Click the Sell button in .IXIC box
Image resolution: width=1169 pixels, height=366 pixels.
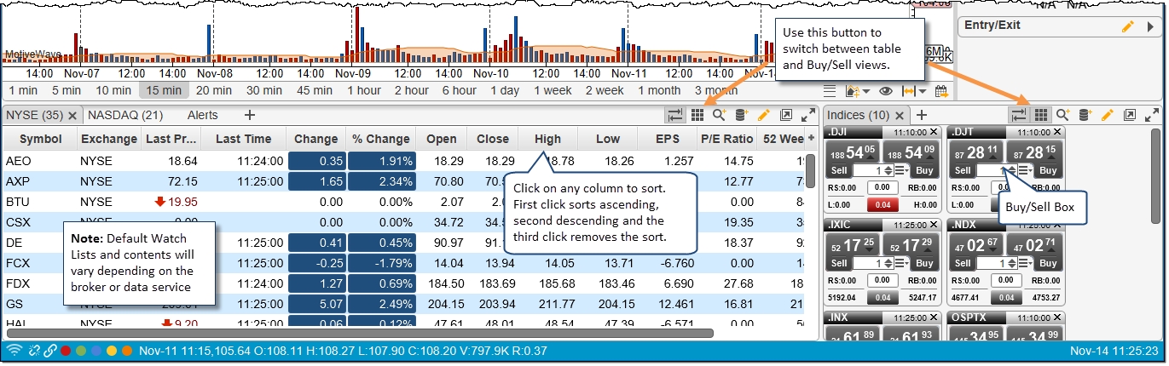coord(840,264)
